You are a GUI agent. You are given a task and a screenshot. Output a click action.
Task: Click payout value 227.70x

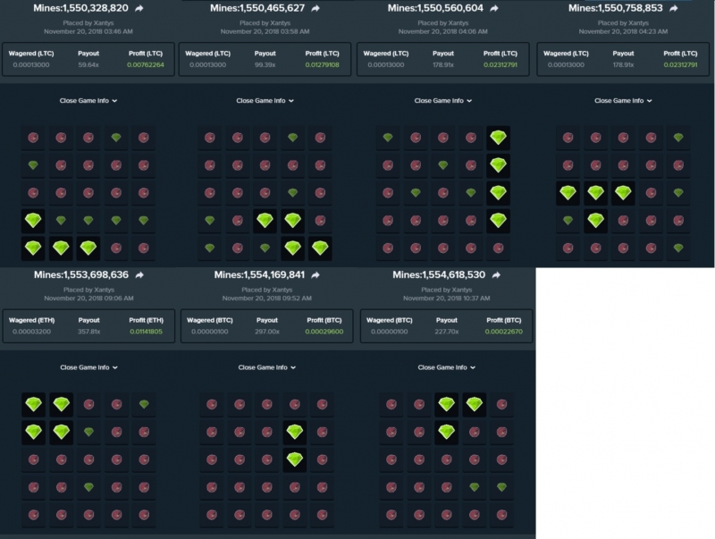coord(446,332)
